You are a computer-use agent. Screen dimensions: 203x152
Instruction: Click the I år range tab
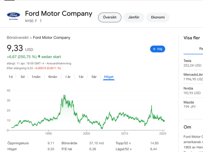coord(68,77)
